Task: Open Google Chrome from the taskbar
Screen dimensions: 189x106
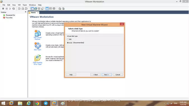Action: tap(37, 103)
